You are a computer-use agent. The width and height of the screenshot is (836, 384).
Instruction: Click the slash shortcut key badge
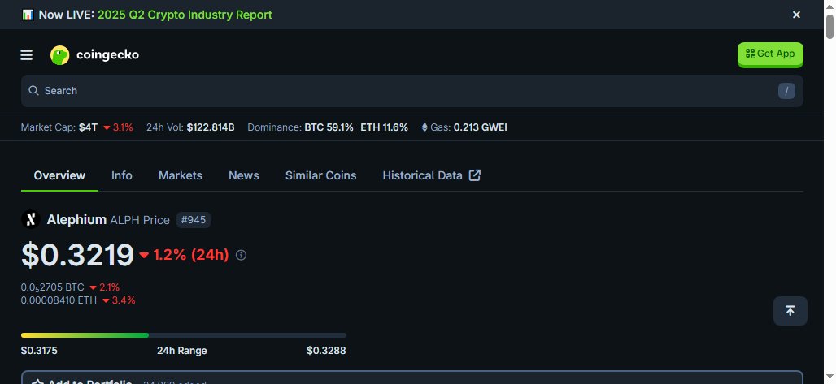[786, 91]
